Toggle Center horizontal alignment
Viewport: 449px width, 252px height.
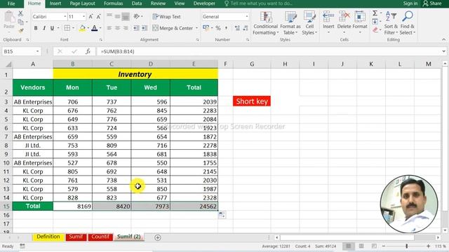click(x=117, y=28)
